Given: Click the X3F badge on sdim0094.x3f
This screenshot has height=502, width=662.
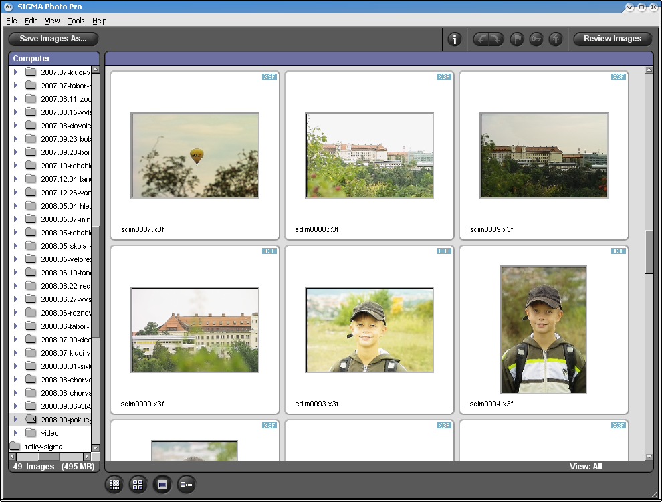Looking at the screenshot, I should [x=618, y=251].
